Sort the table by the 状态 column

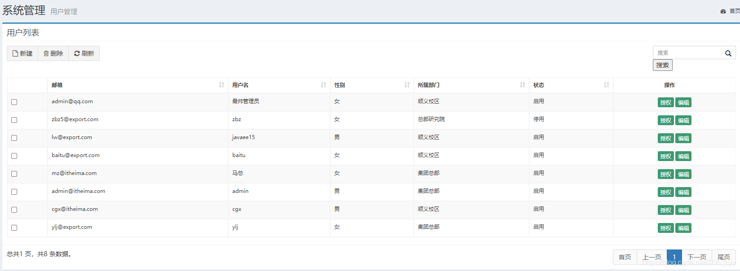(571, 85)
